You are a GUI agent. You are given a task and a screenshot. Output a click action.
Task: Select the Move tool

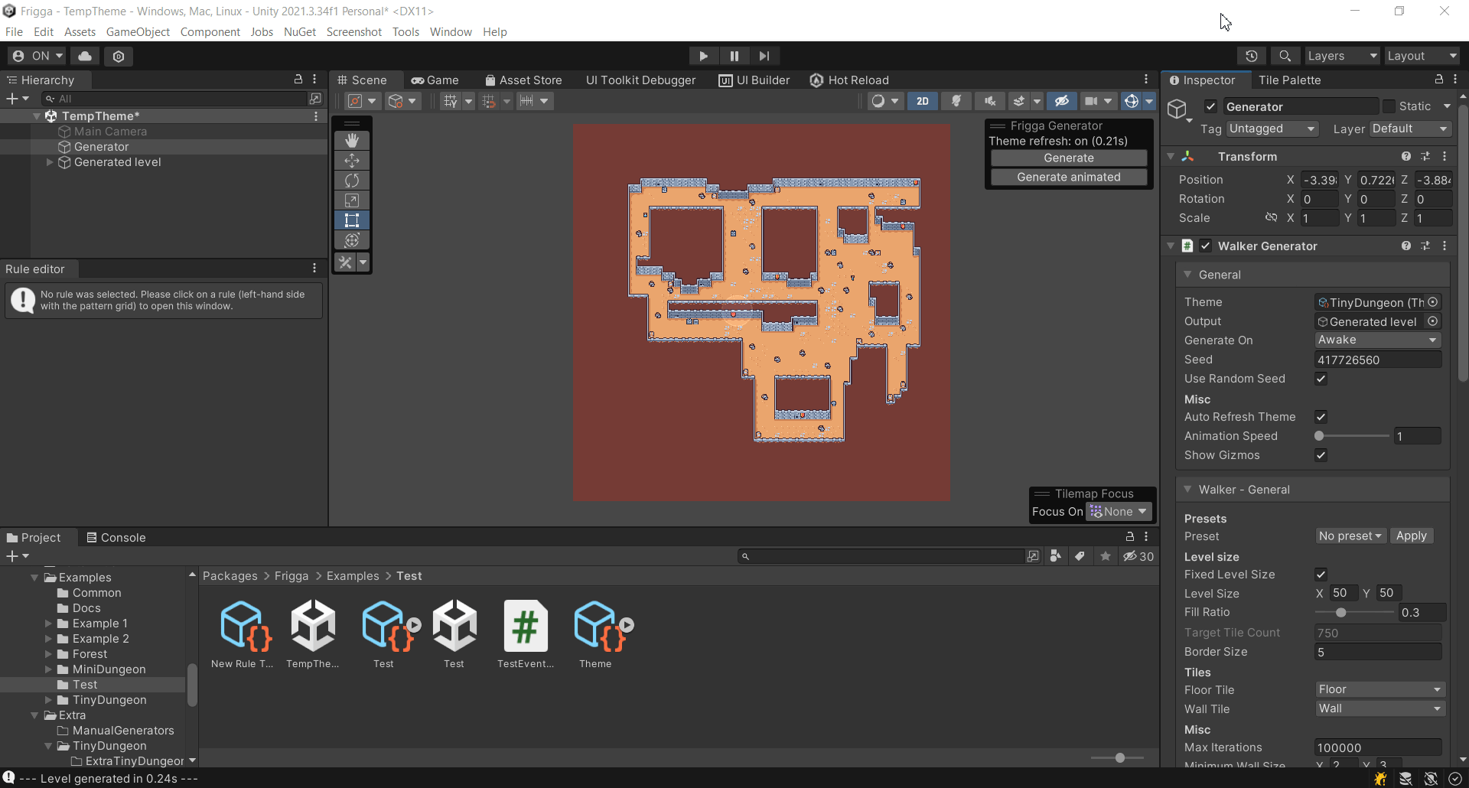tap(352, 160)
